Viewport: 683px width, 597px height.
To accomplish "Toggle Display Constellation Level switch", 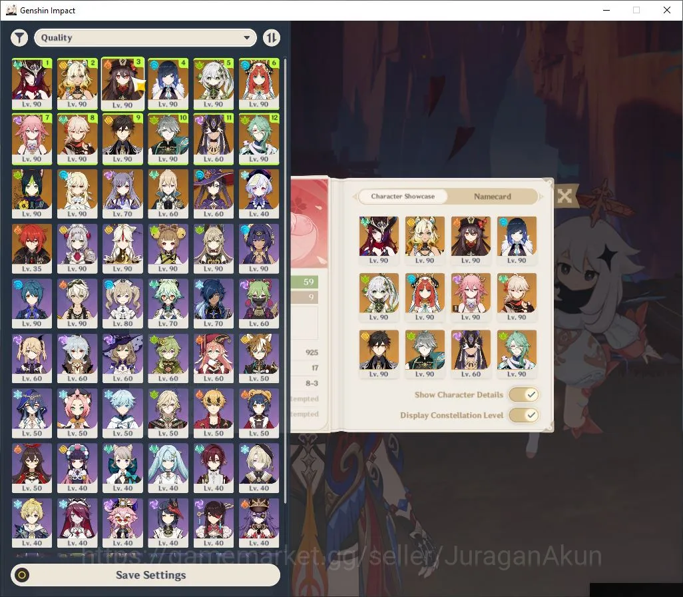I will pyautogui.click(x=524, y=415).
